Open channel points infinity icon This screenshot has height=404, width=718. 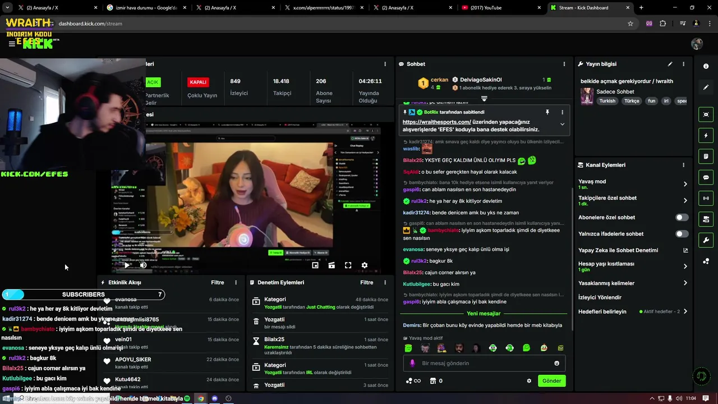[413, 381]
